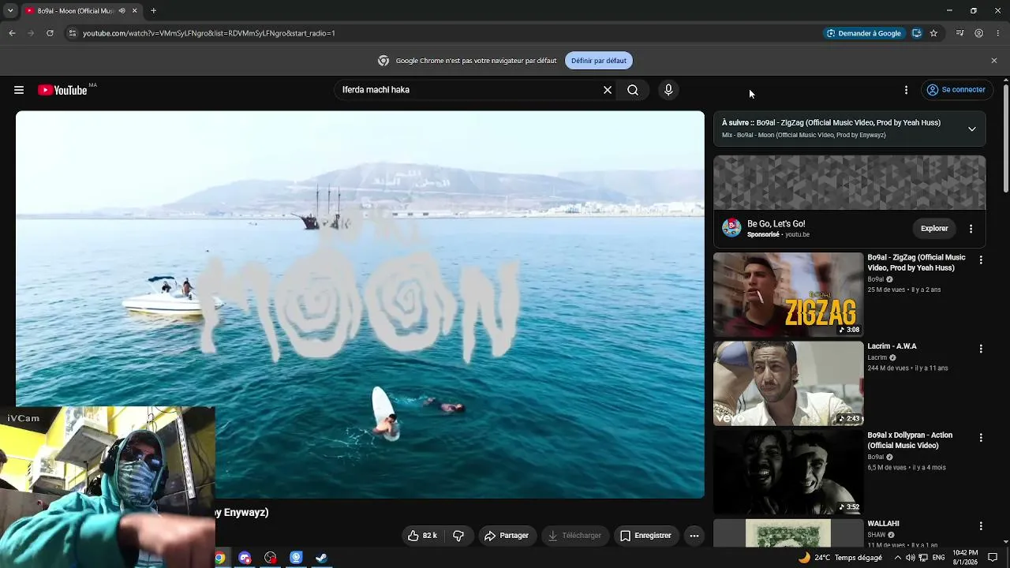Viewport: 1010px width, 568px height.
Task: Open Chrome media controls icon
Action: click(x=959, y=33)
